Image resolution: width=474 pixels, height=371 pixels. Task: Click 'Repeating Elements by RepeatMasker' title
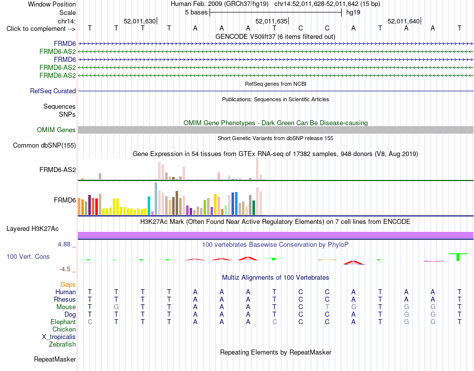[x=276, y=352]
